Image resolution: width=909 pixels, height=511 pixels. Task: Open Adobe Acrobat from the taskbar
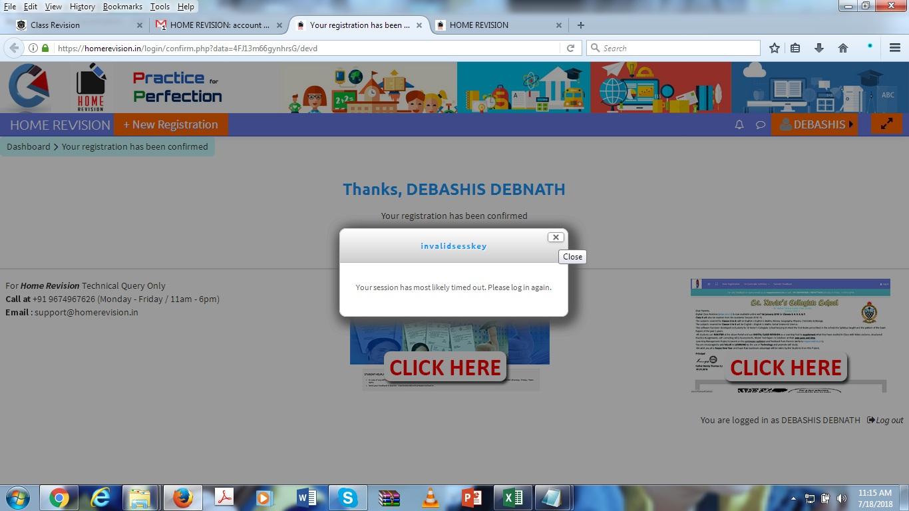224,498
